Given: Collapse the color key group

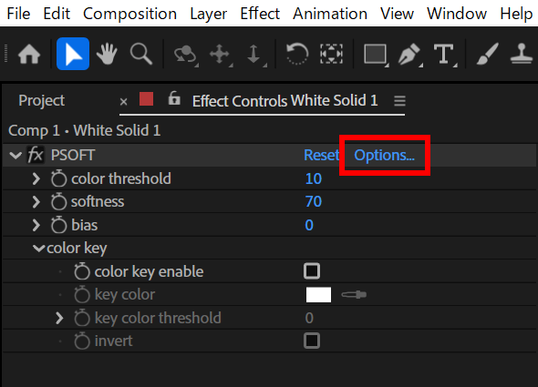Looking at the screenshot, I should point(38,249).
